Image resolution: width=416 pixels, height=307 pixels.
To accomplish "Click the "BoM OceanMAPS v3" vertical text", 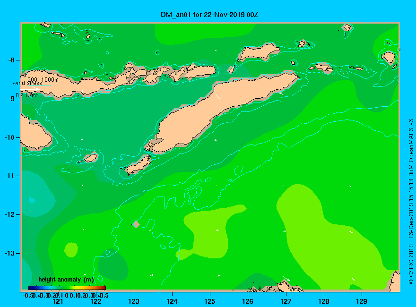I will 411,148.
